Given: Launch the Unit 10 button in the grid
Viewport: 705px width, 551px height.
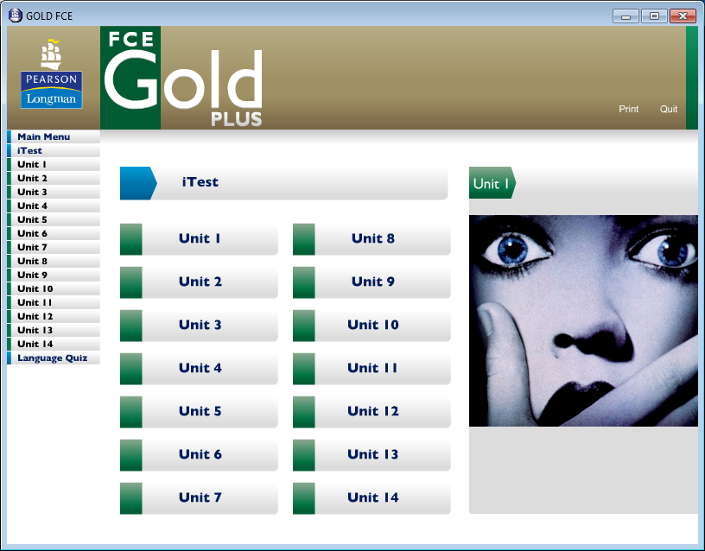Looking at the screenshot, I should [372, 325].
